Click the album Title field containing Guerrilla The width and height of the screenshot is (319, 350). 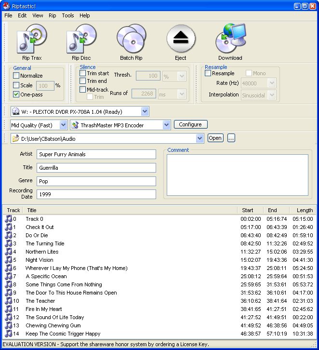point(96,168)
